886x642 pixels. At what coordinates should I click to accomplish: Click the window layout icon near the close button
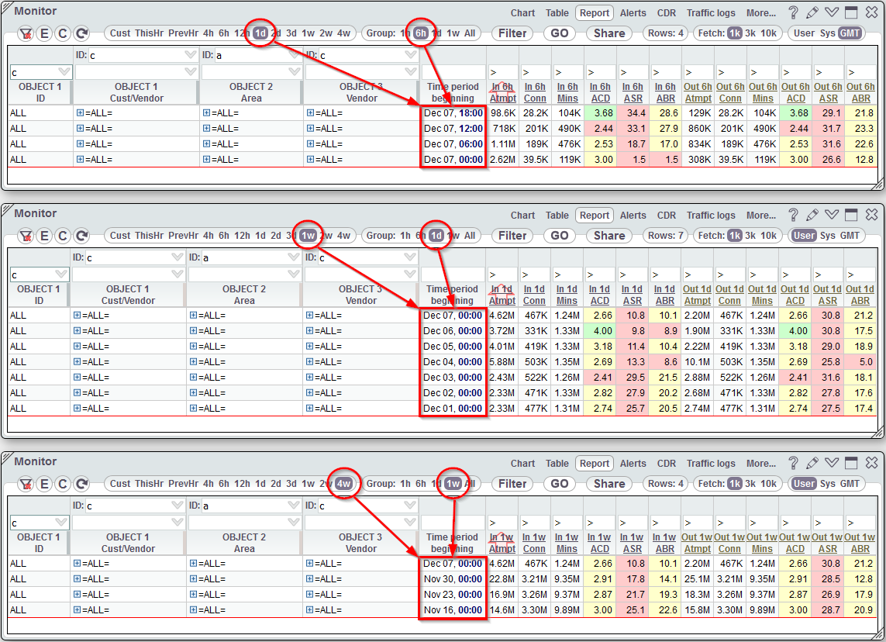click(851, 12)
